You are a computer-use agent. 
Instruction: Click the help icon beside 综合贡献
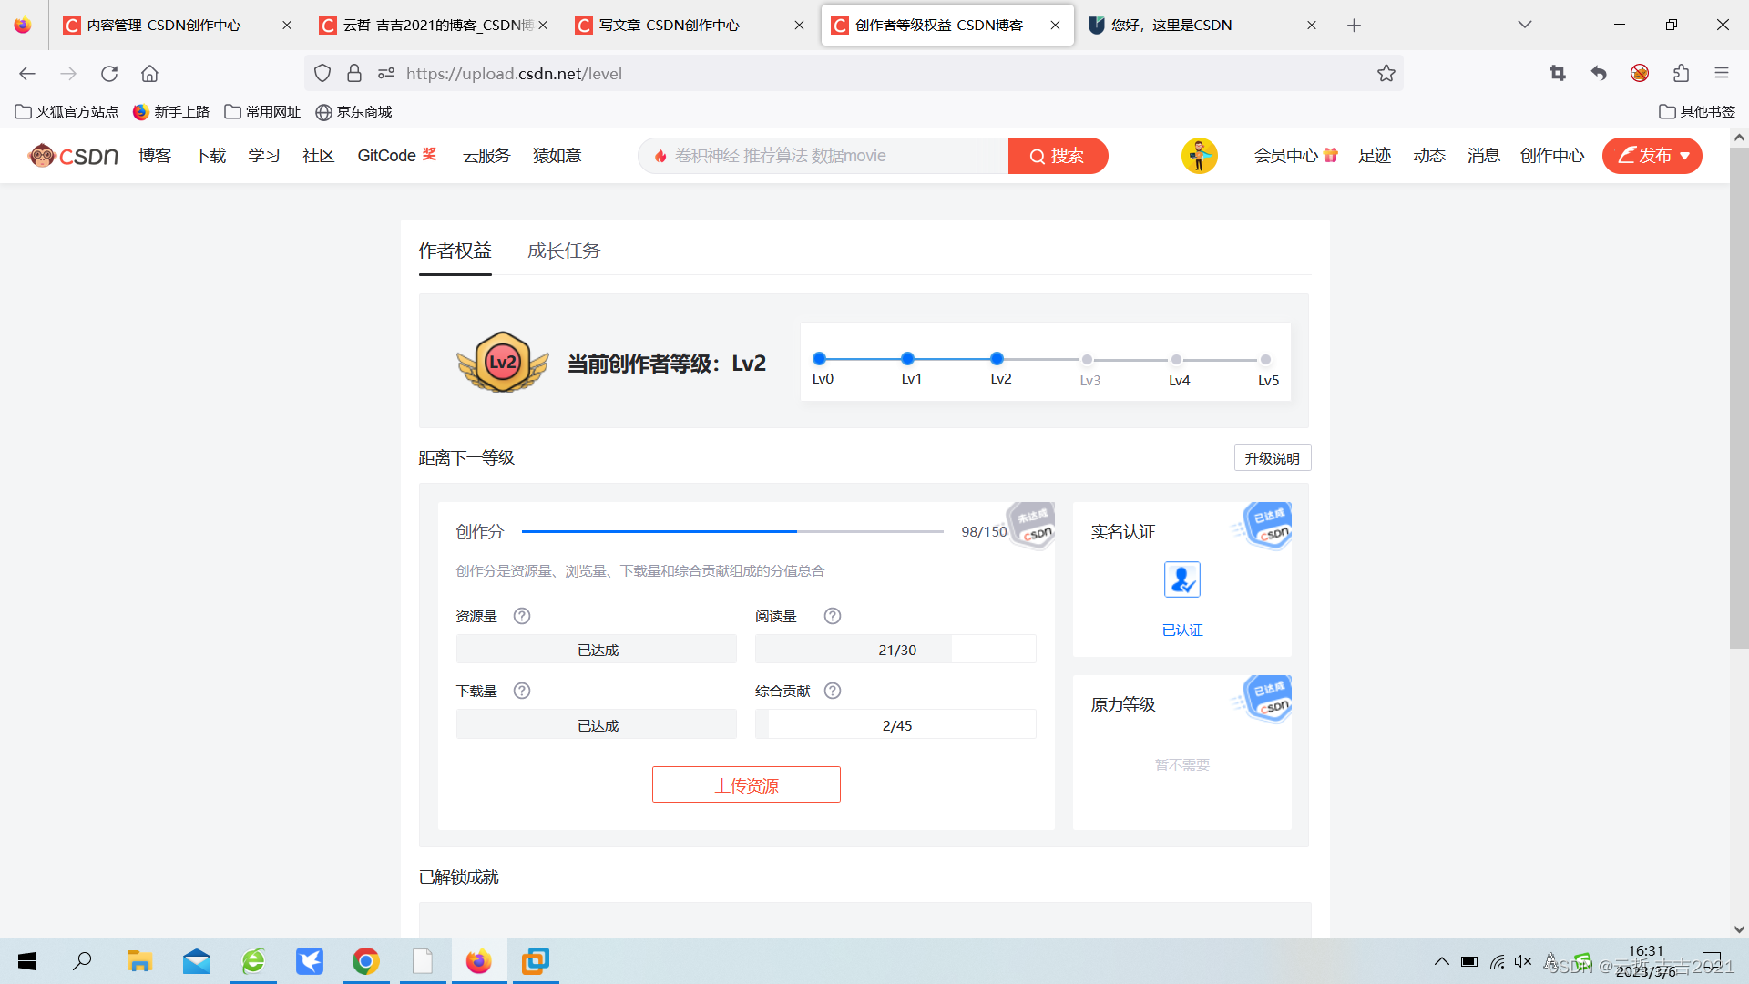tap(832, 691)
